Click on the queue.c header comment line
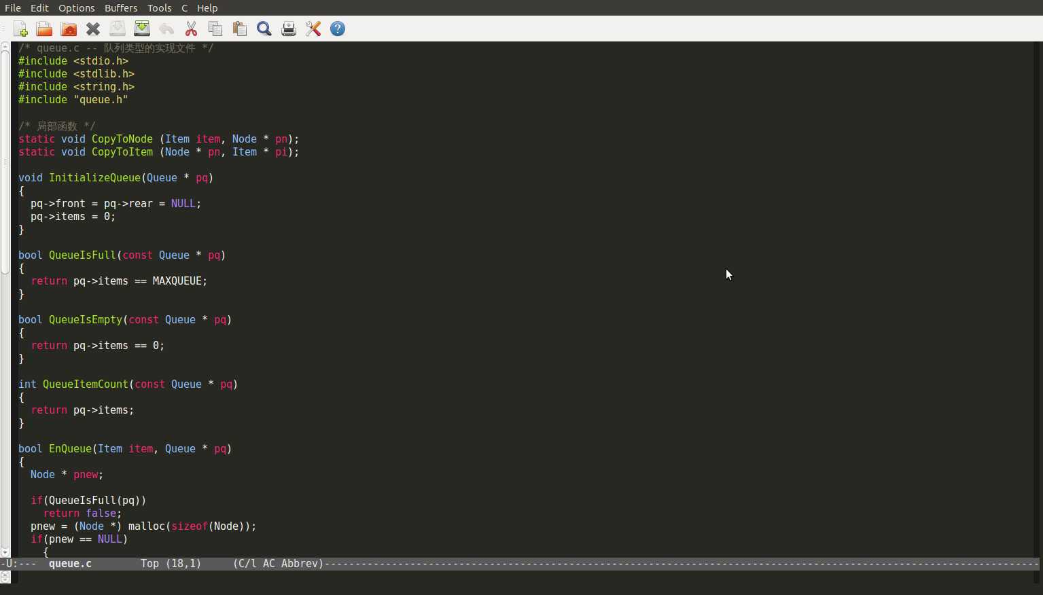 (x=116, y=48)
